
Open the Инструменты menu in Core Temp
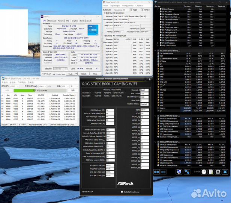pyautogui.click(x=127, y=6)
